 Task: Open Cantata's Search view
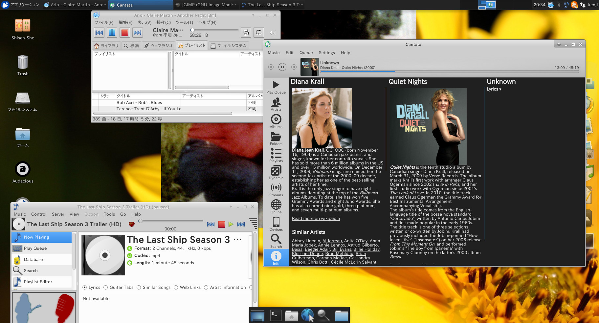pyautogui.click(x=276, y=241)
